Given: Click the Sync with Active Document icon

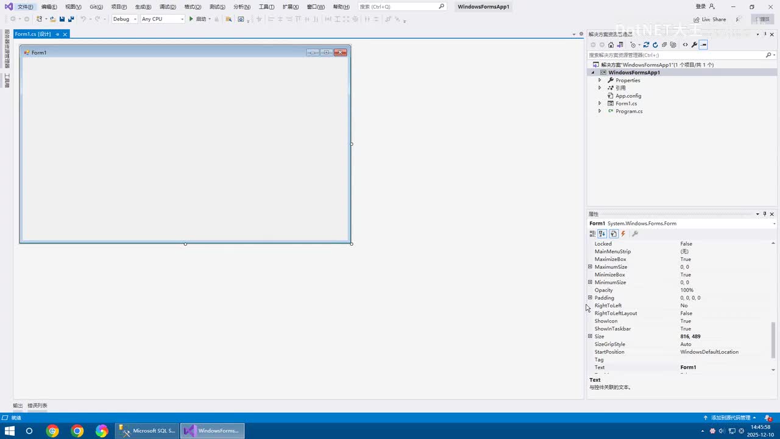Looking at the screenshot, I should (x=647, y=45).
